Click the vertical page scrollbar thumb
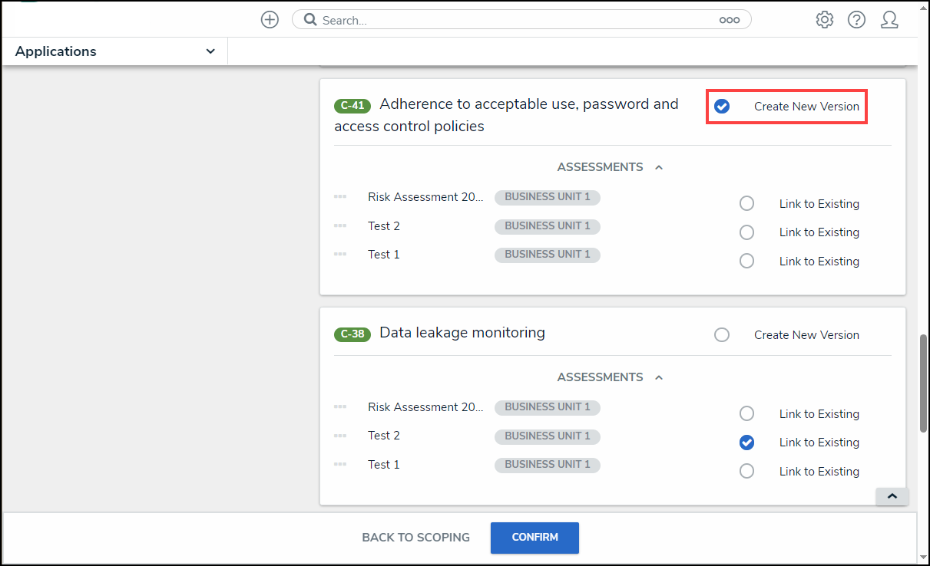930x566 pixels. pos(923,383)
